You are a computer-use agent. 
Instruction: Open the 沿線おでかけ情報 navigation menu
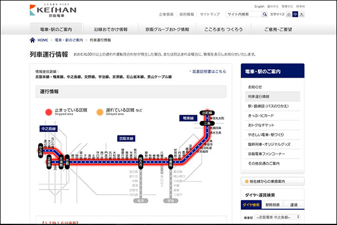point(111,29)
